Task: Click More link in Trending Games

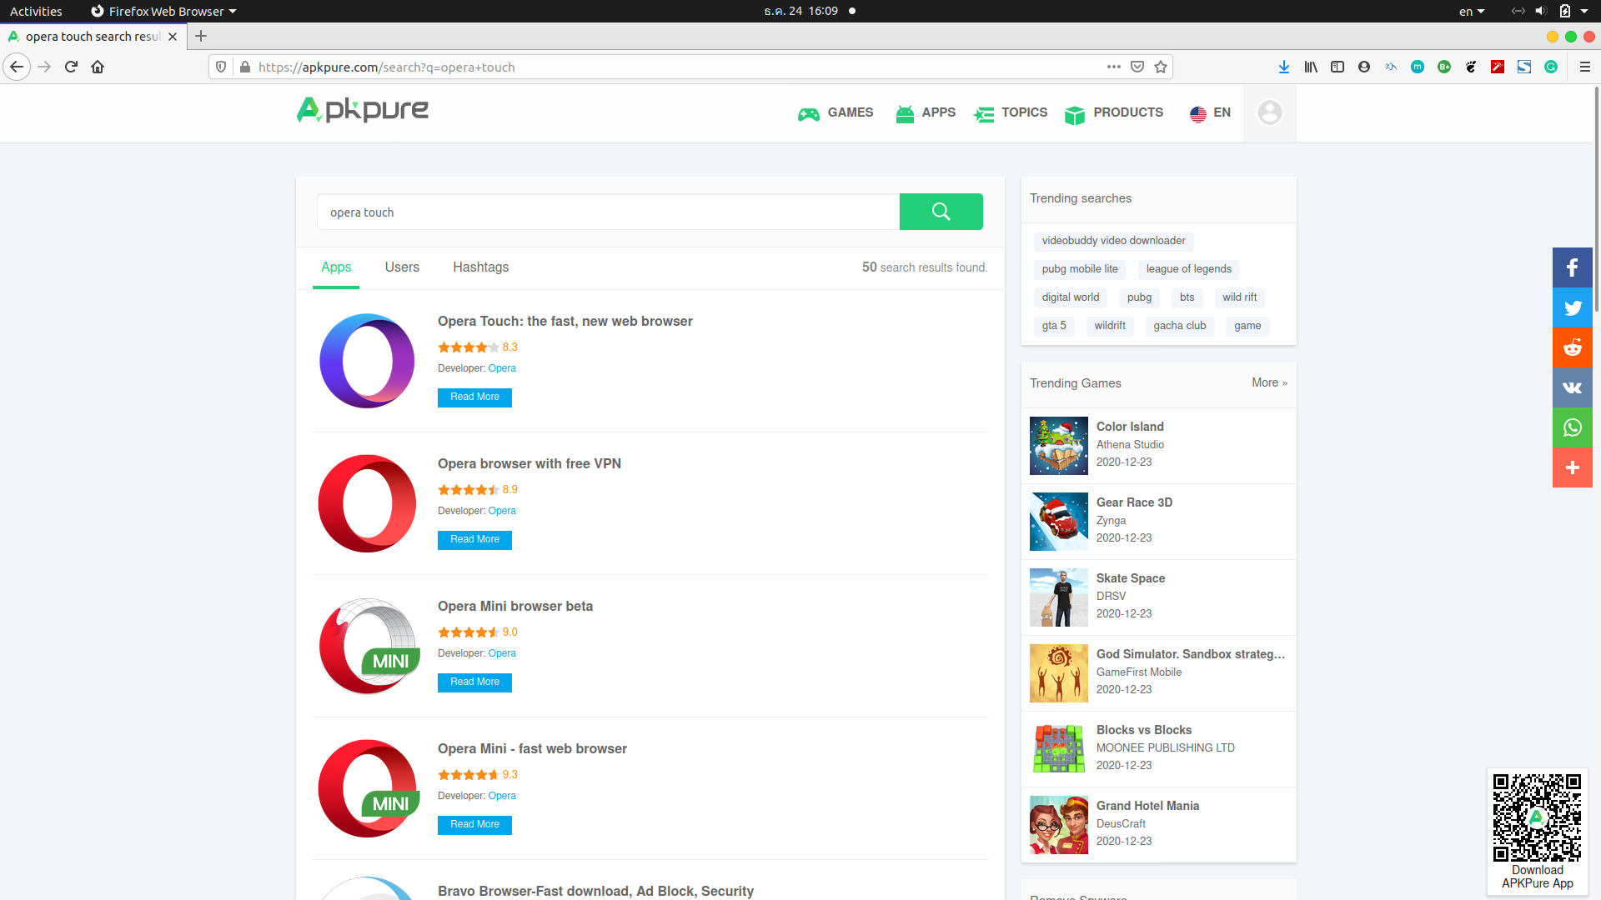Action: coord(1269,382)
